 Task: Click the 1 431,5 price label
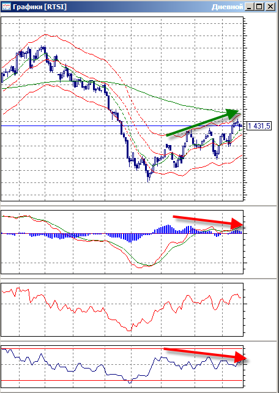[x=259, y=126]
